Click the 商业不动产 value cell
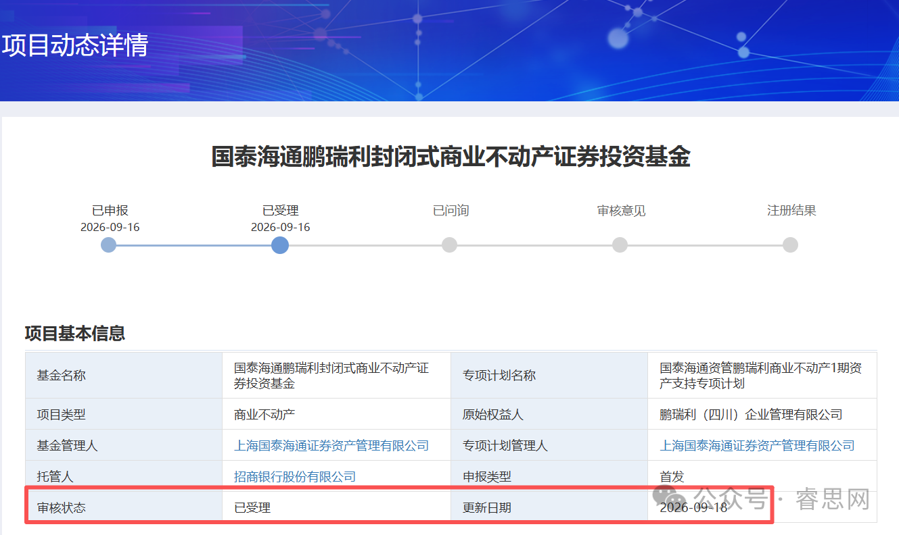Image resolution: width=899 pixels, height=535 pixels. click(336, 415)
